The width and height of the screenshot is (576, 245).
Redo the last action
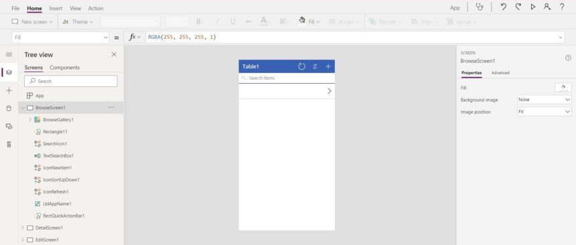[518, 7]
